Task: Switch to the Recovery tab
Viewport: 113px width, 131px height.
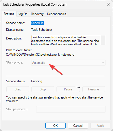Action: coord(37,14)
